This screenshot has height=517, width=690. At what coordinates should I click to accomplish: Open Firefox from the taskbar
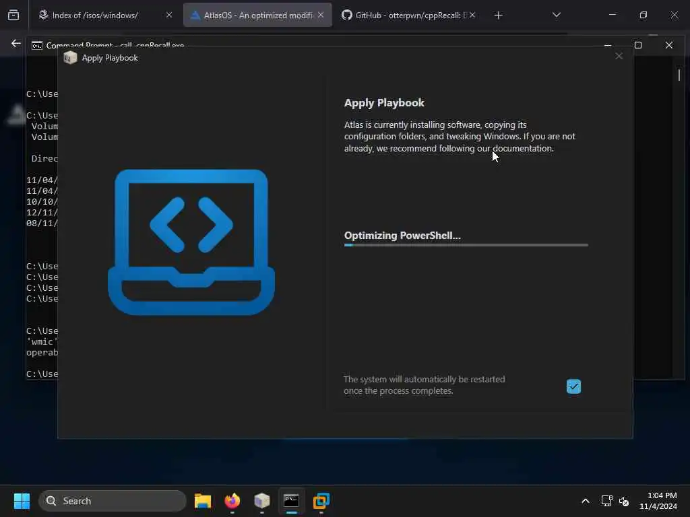pos(232,501)
